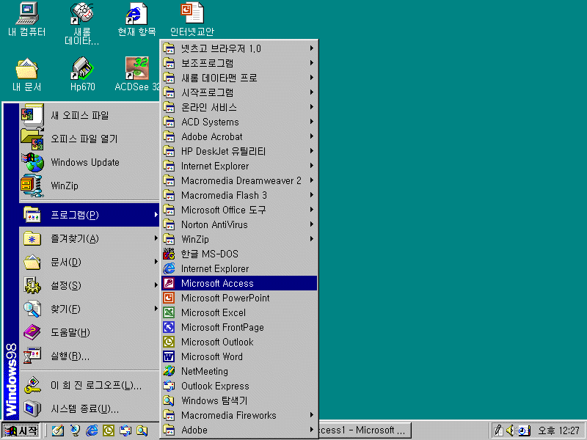Select 프로그램(P) in the Start menu

click(x=90, y=215)
